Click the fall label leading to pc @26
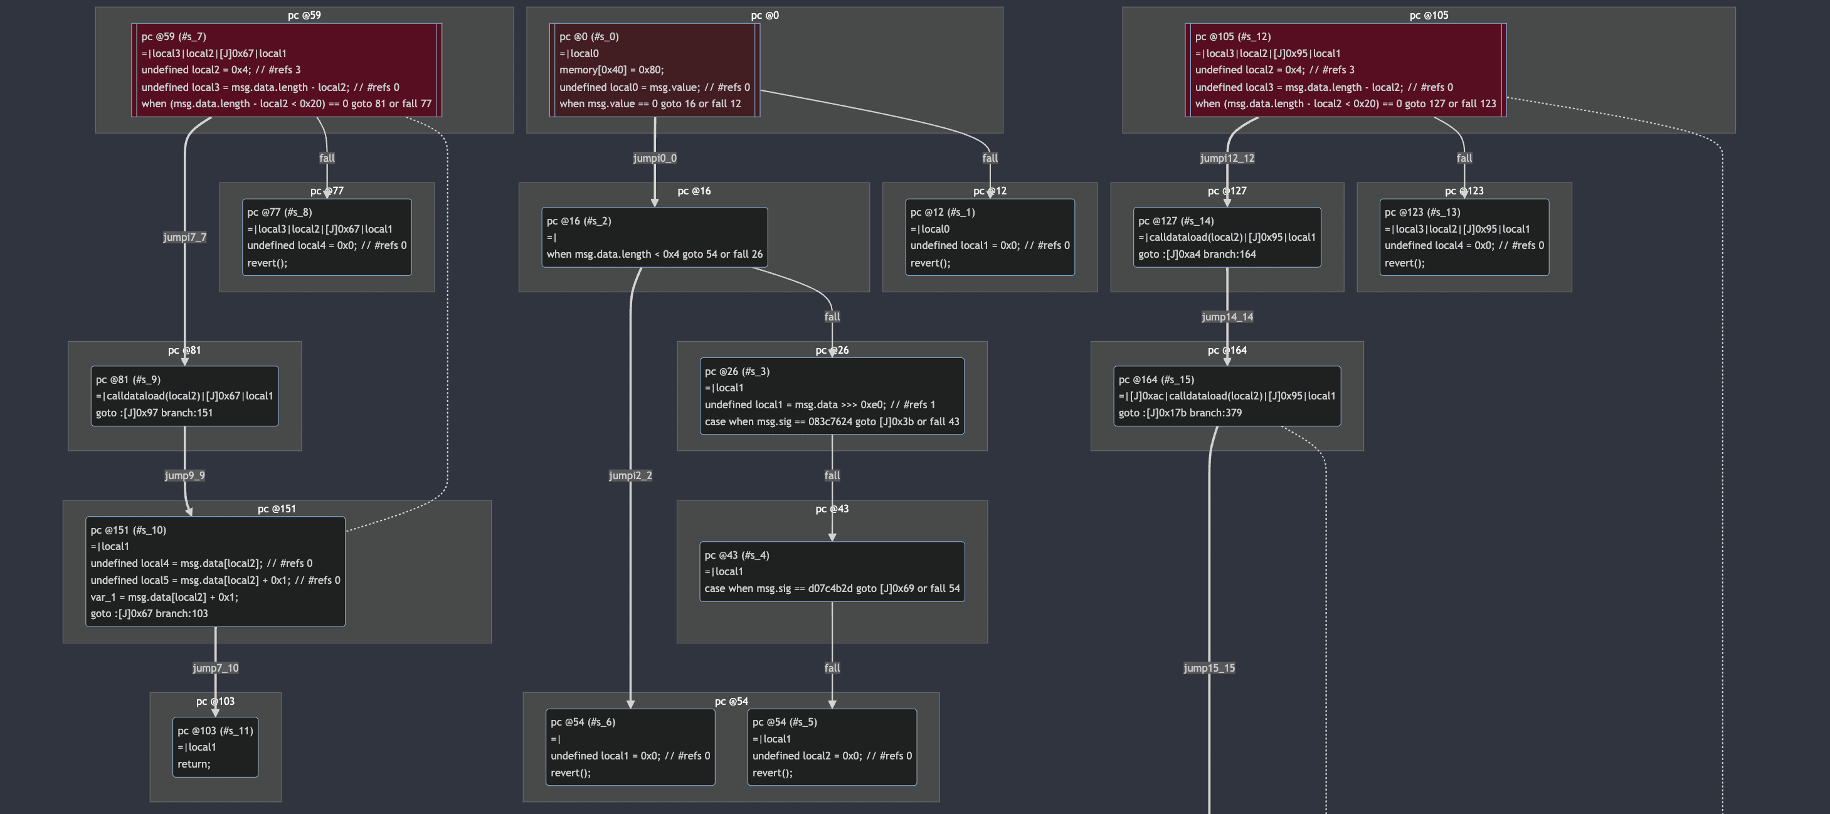The image size is (1830, 814). tap(832, 317)
